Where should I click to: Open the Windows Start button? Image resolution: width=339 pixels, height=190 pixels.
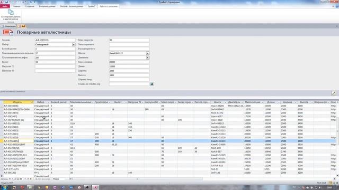[x=4, y=187]
